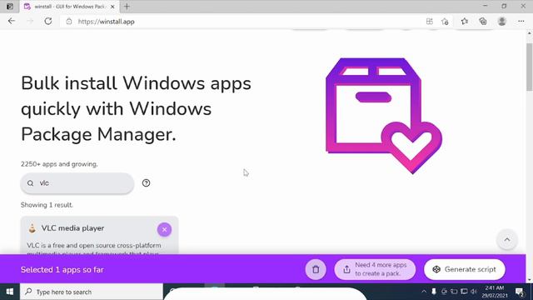Click the Selected 1 apps so far text
533x300 pixels.
coord(62,270)
